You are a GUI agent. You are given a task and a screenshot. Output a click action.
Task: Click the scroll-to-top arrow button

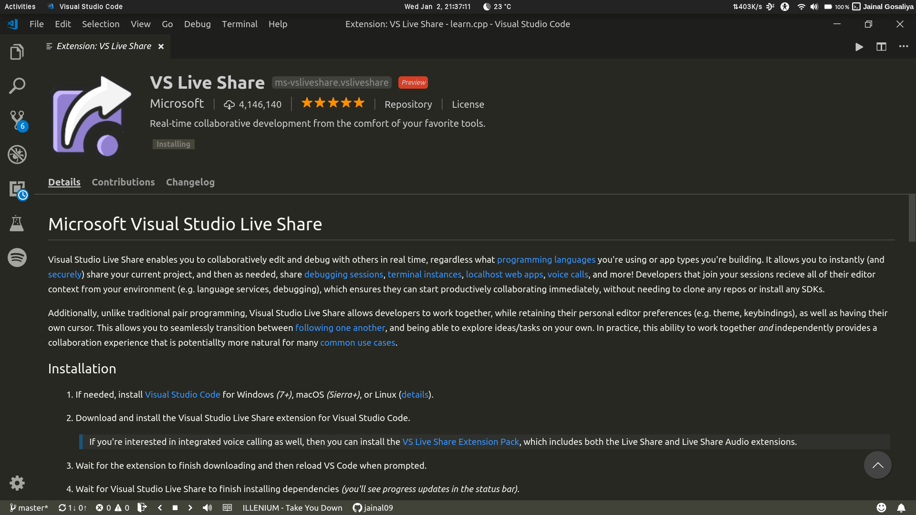[x=878, y=465]
